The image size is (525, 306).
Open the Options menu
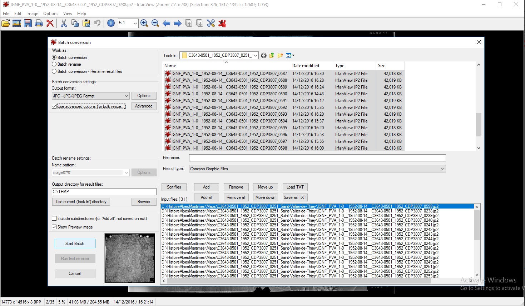click(x=51, y=14)
